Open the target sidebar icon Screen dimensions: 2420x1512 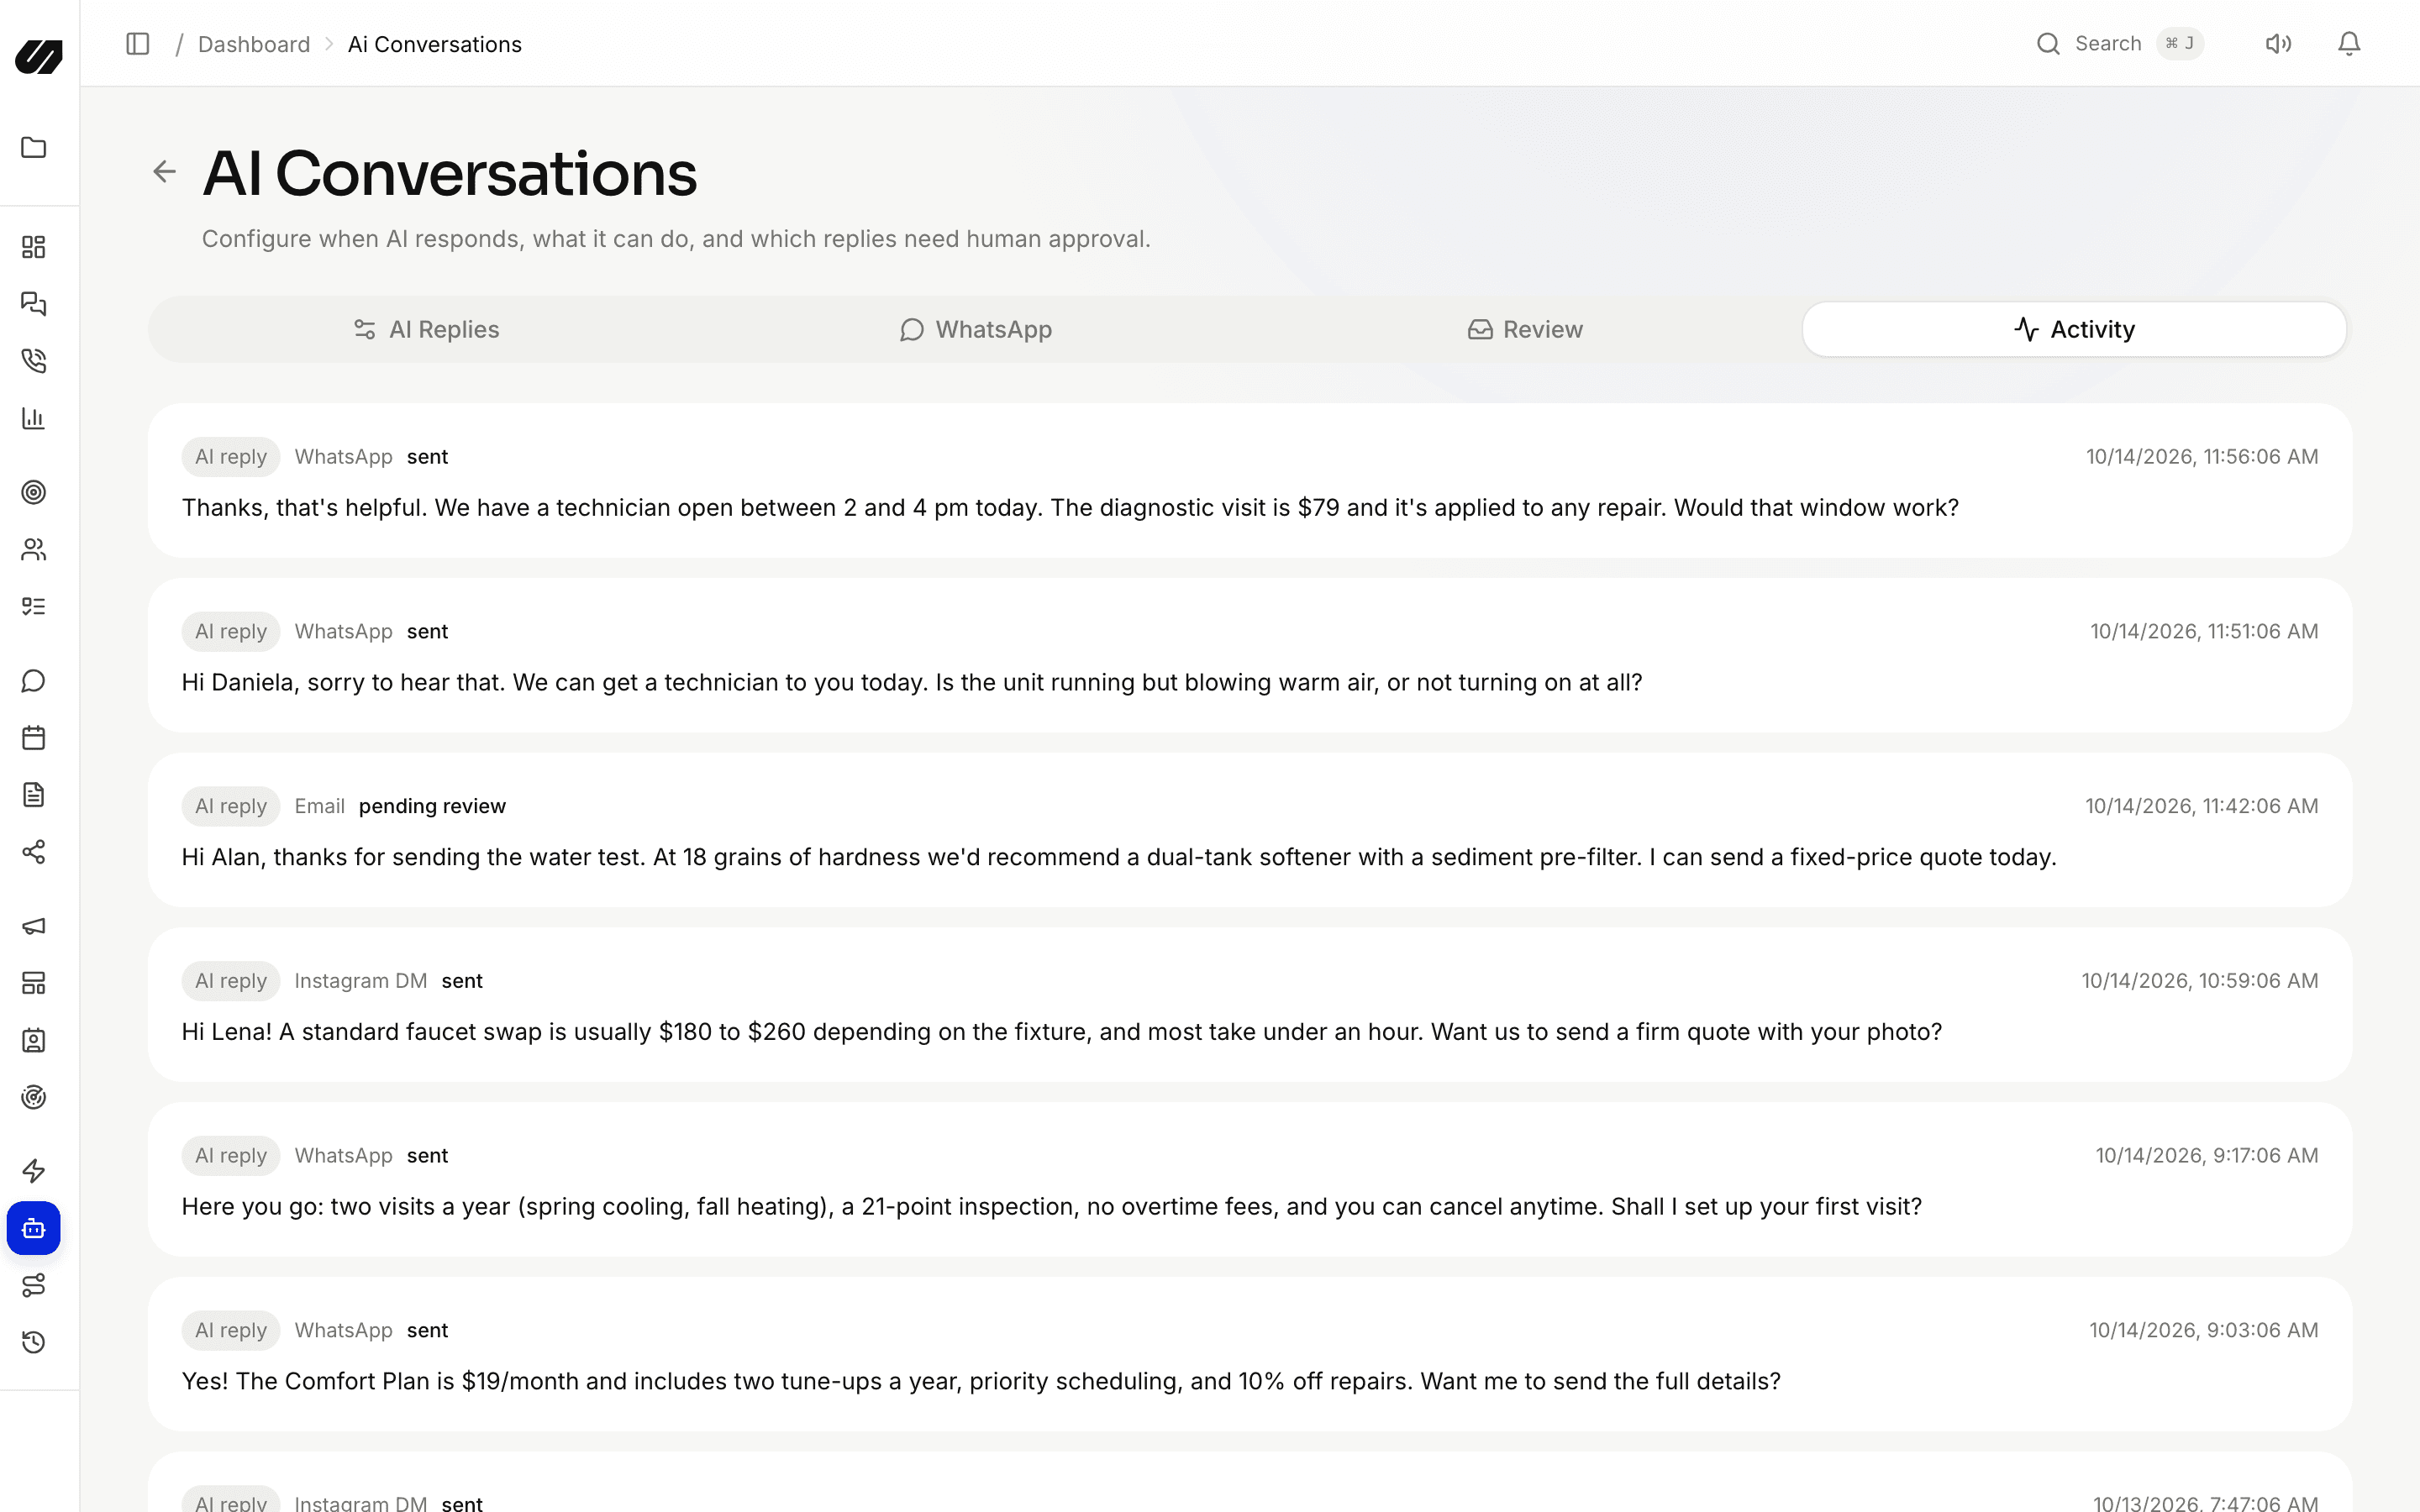[x=34, y=492]
